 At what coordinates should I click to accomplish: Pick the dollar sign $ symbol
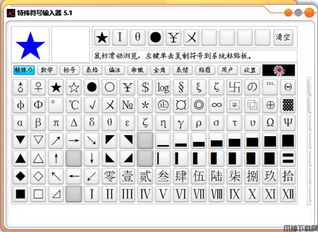145,87
